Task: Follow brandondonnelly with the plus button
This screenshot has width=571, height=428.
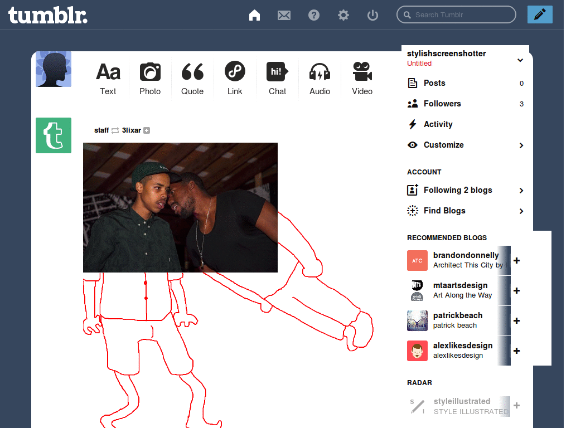Action: (516, 261)
